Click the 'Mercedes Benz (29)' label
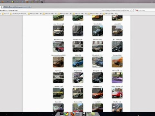The width and height of the screenshot is (155, 116). (58, 55)
